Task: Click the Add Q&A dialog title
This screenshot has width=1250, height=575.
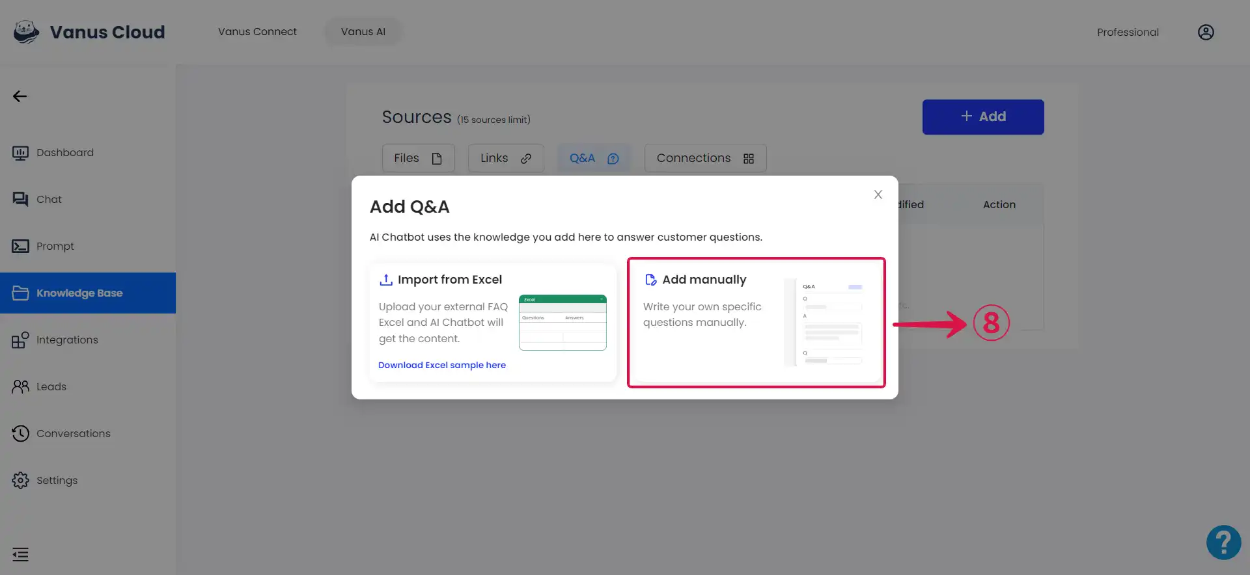Action: (410, 207)
